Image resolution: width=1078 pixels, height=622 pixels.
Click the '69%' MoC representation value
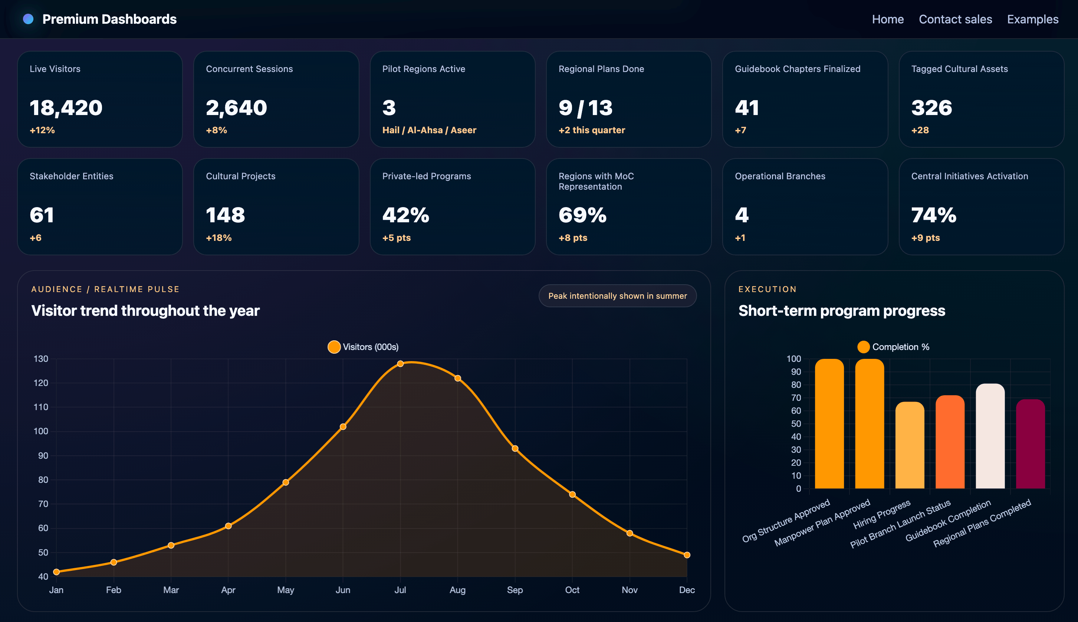[582, 215]
